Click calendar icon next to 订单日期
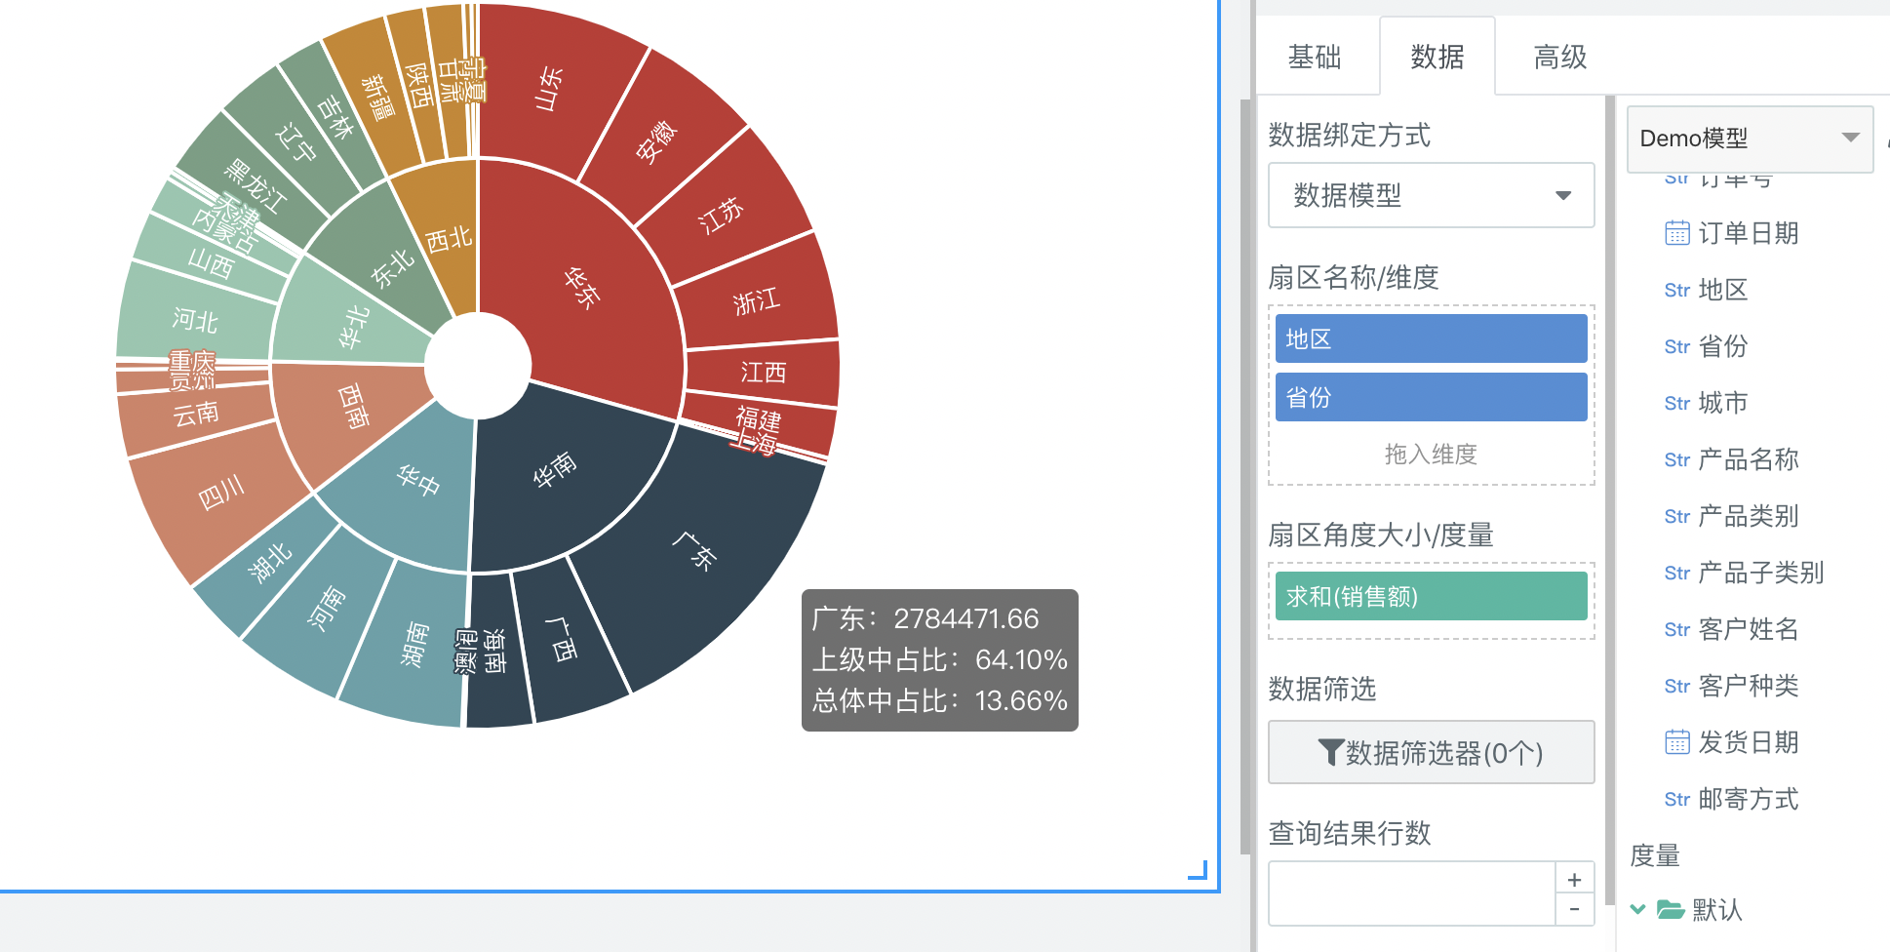 pyautogui.click(x=1676, y=233)
